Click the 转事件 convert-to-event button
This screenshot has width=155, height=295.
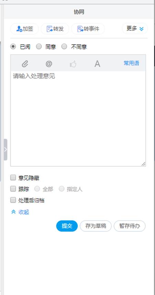pos(88,29)
